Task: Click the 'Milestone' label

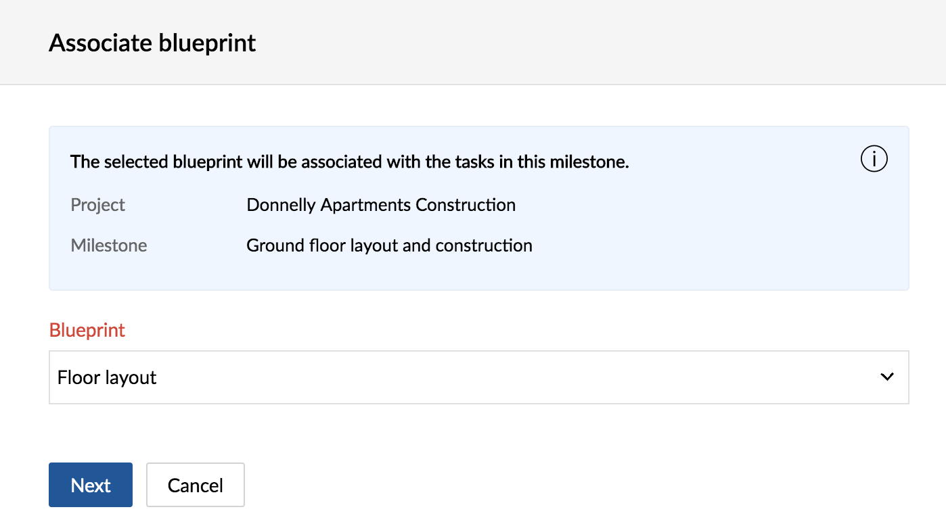Action: [x=109, y=245]
